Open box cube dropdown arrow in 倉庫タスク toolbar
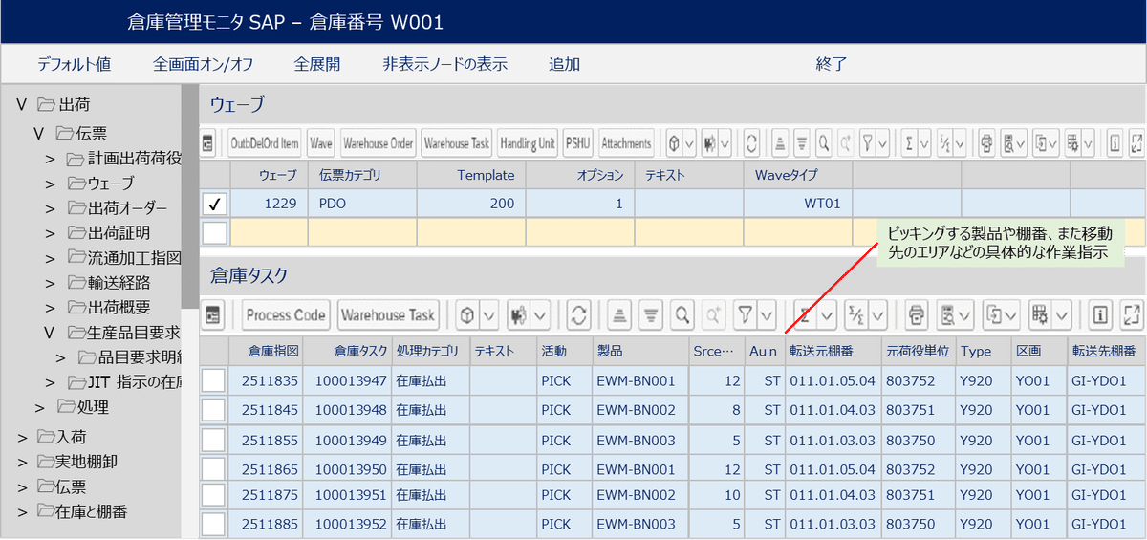1147x540 pixels. pyautogui.click(x=487, y=314)
